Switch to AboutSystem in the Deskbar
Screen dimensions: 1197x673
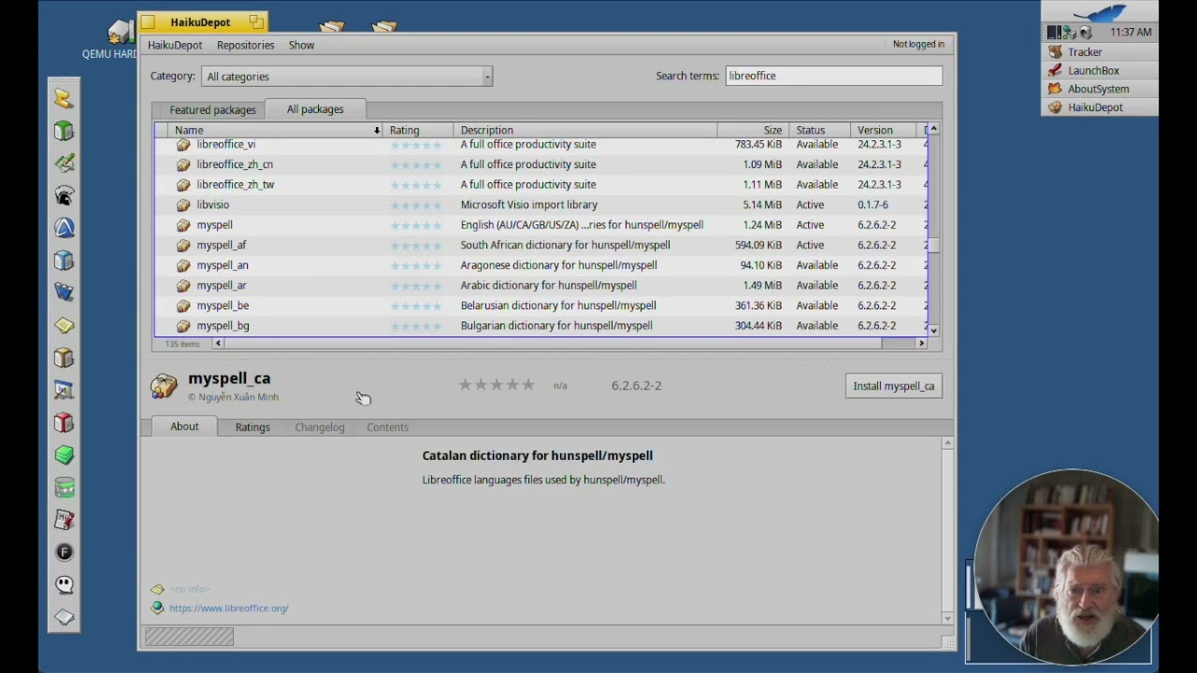(x=1100, y=89)
